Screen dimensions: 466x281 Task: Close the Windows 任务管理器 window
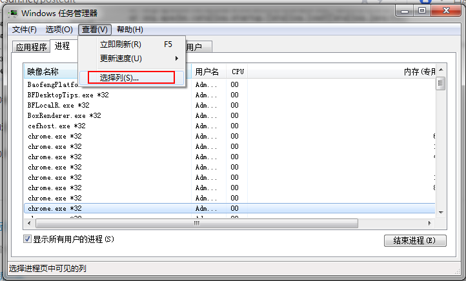click(x=446, y=11)
